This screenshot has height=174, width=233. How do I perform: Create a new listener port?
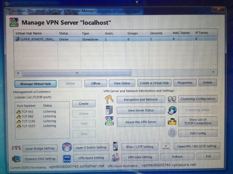point(84,104)
